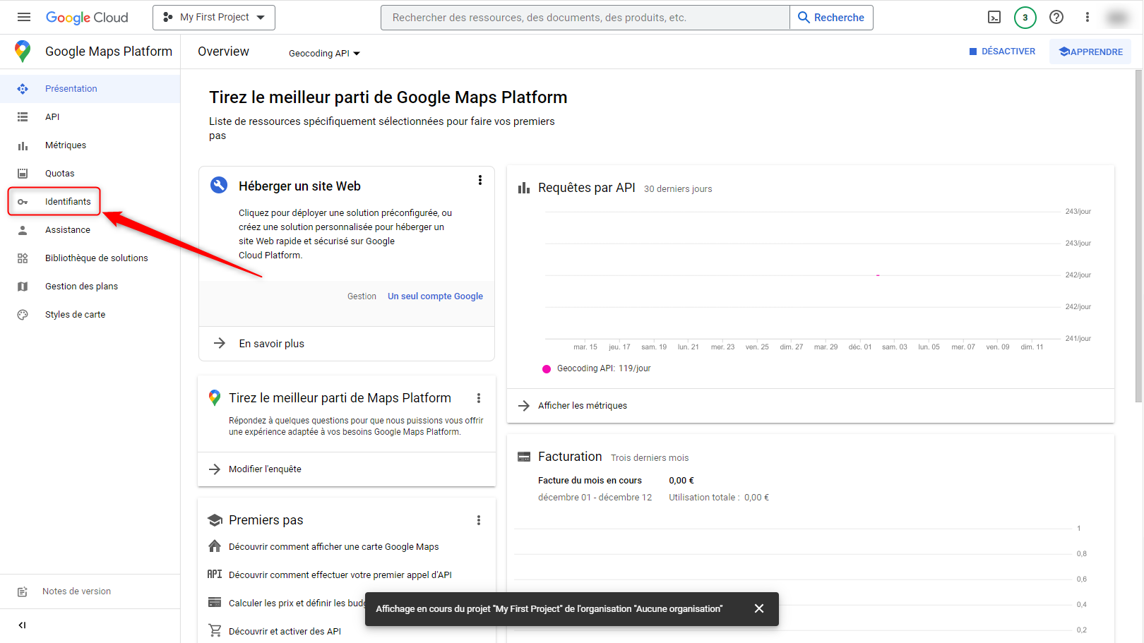Image resolution: width=1144 pixels, height=643 pixels.
Task: Click the '30 derniers jours' label
Action: [678, 189]
